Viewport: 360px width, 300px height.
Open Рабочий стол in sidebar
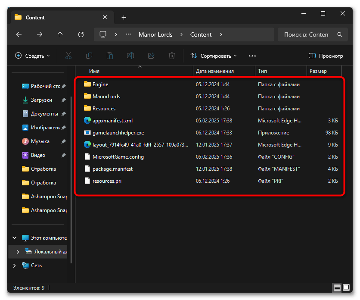point(41,86)
